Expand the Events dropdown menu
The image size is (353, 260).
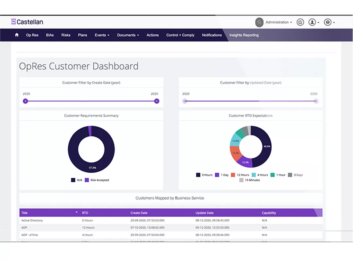(x=102, y=35)
